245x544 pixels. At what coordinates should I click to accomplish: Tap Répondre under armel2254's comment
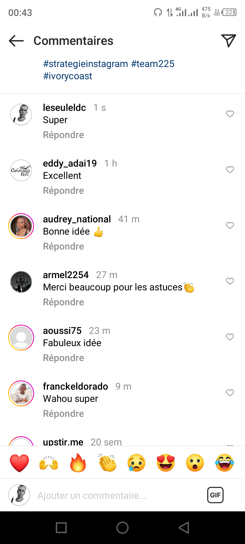(x=63, y=302)
